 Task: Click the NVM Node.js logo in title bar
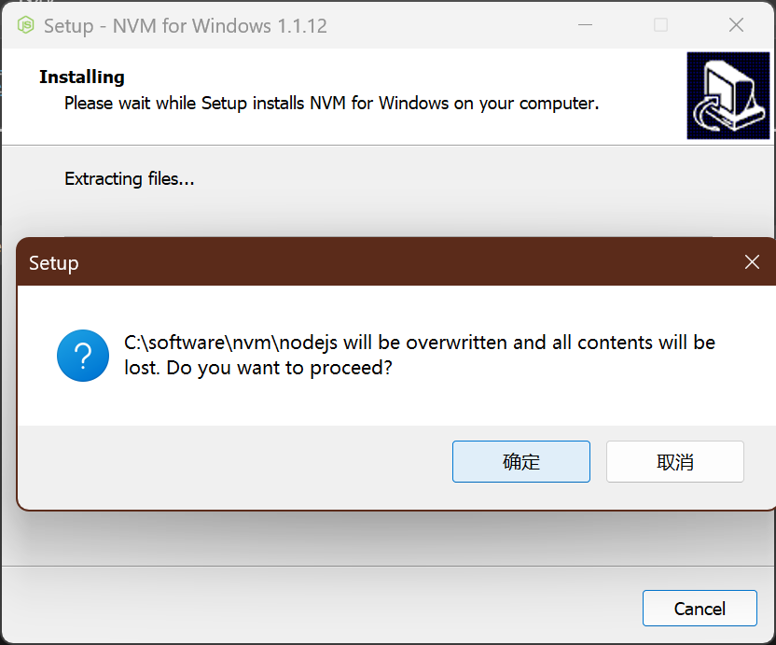[x=25, y=25]
